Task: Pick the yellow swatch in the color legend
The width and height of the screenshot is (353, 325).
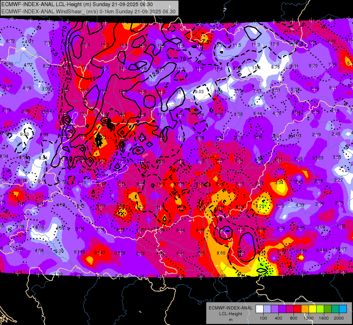Action: [313, 309]
